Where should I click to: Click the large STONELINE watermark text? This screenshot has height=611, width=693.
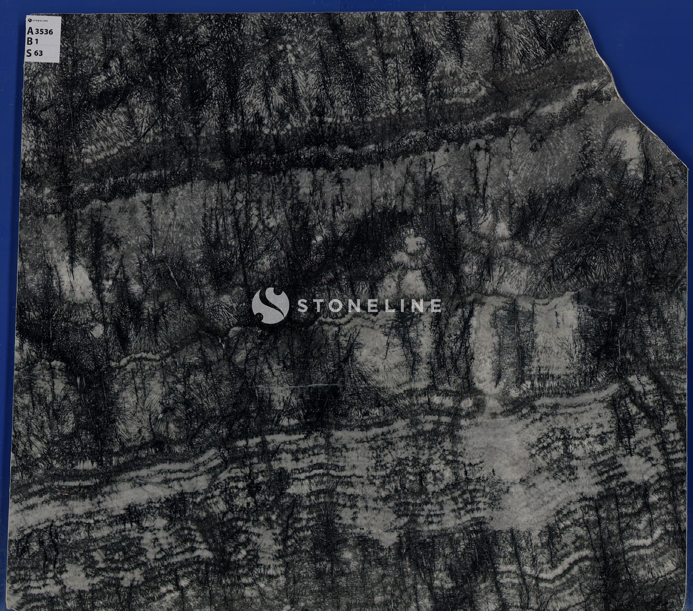(369, 306)
